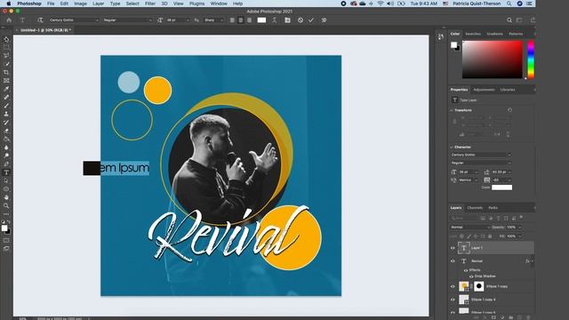Toggle text orientation in the options bar
This screenshot has height=320, width=569.
40,20
